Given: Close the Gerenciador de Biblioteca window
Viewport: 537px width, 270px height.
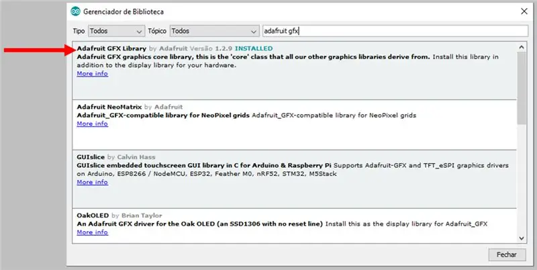Looking at the screenshot, I should (524, 11).
